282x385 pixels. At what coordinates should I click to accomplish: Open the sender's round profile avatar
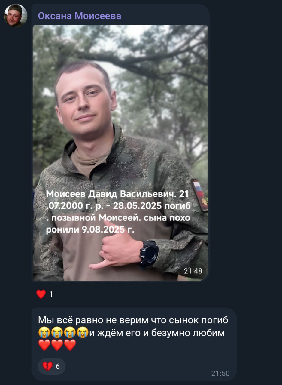[15, 16]
